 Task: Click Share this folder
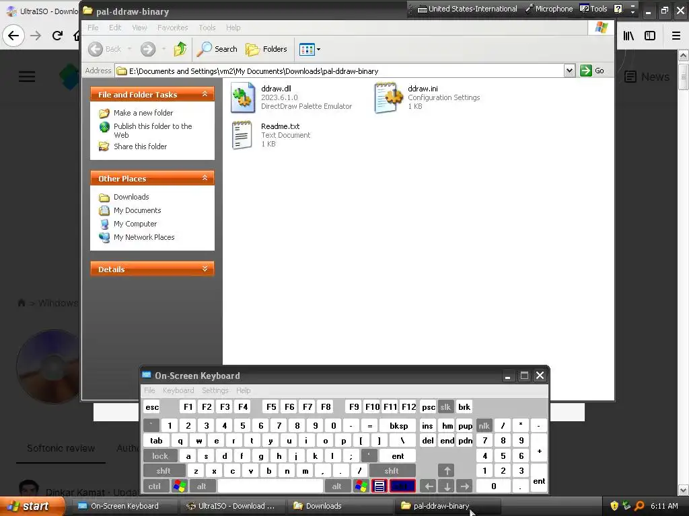click(x=140, y=146)
